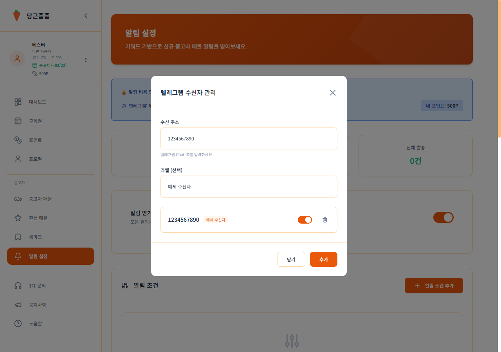This screenshot has height=352, width=501.
Task: Click the 북마크 bookmark icon
Action: 17,237
